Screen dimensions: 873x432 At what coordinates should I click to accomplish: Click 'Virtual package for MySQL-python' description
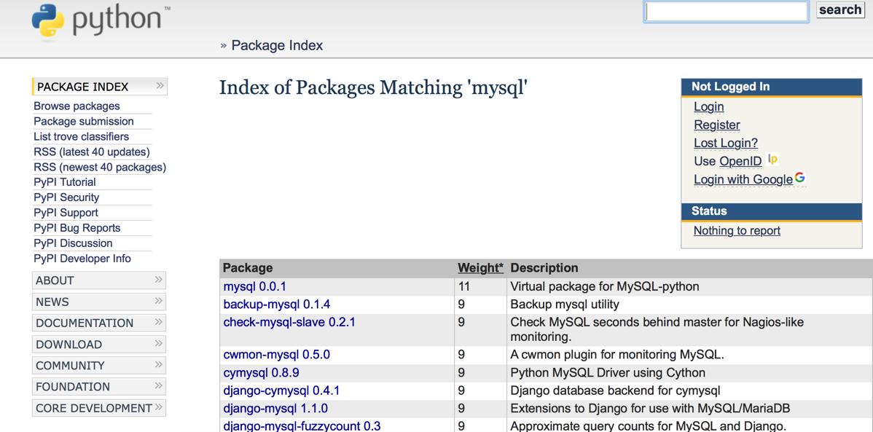tap(605, 287)
